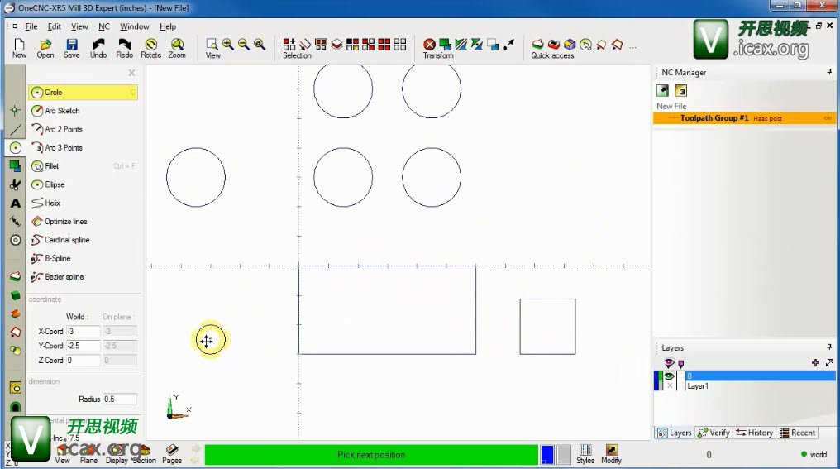Open the View menu
The width and height of the screenshot is (840, 469).
(x=79, y=26)
